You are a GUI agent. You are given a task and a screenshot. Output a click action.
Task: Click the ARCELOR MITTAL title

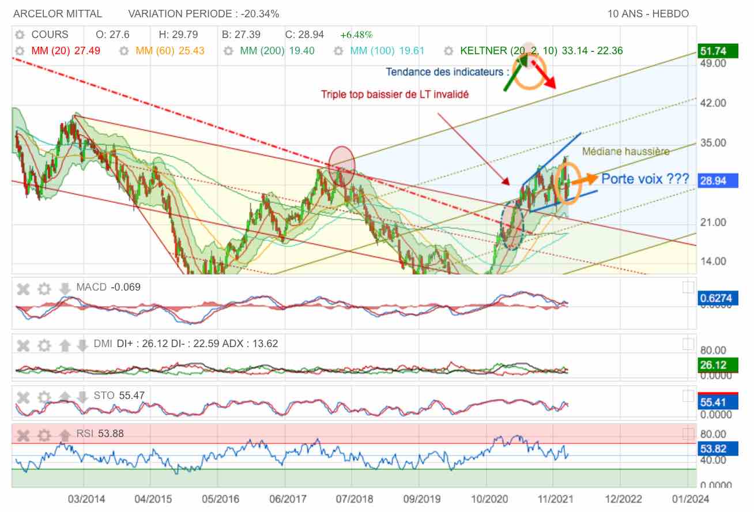click(58, 14)
